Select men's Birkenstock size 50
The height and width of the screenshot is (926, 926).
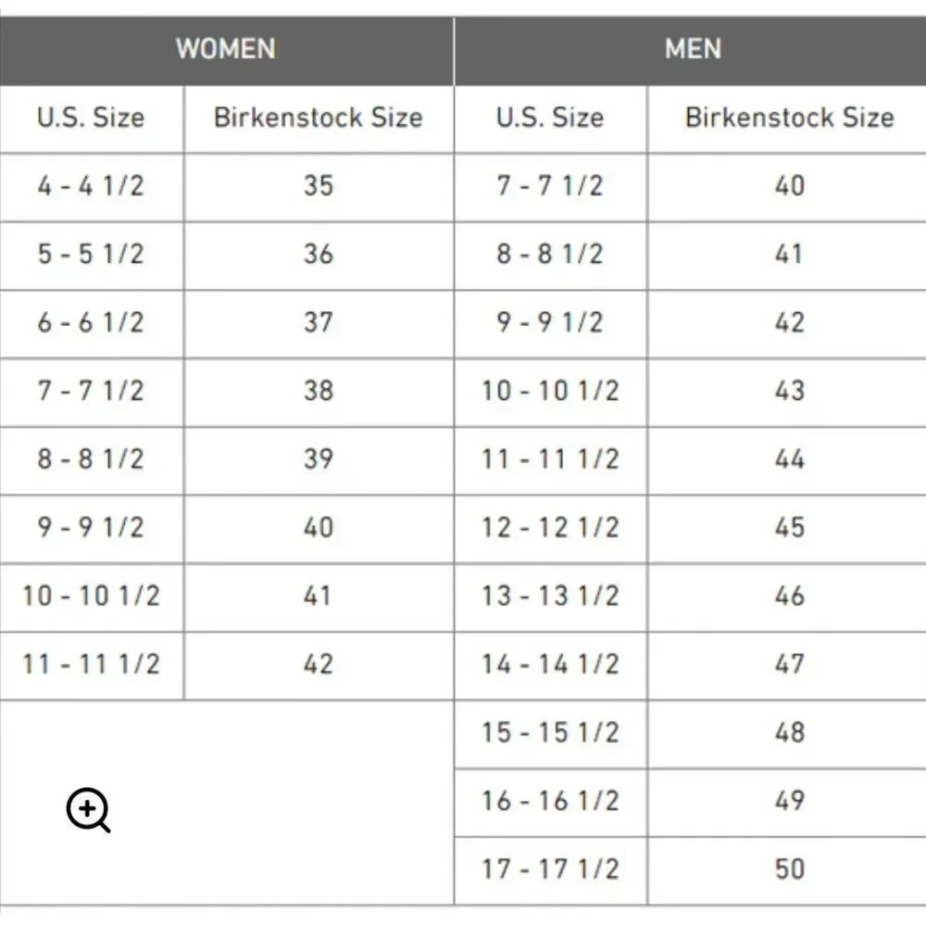pyautogui.click(x=787, y=870)
